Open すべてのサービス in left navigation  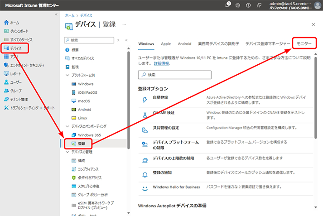tap(18, 39)
